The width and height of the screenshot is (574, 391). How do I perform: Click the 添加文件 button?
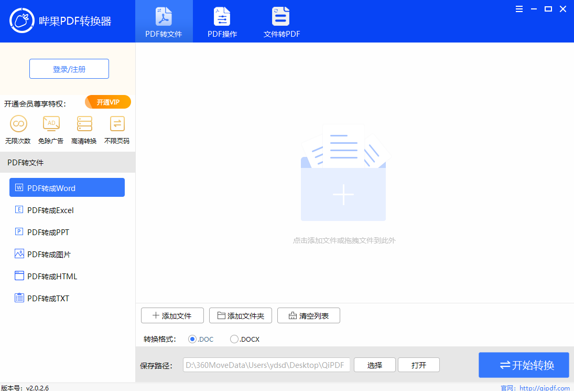tap(172, 315)
